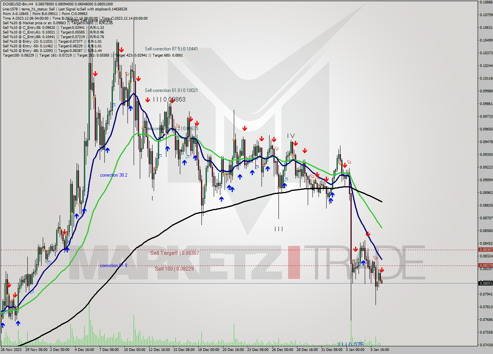Click the 0.08963 price axis label
The image size is (493, 354).
click(x=486, y=192)
